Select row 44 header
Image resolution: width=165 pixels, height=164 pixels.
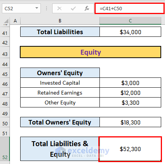pos(5,63)
